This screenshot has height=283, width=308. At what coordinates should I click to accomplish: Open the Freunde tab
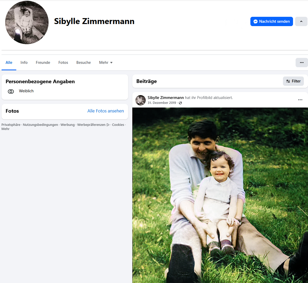(43, 63)
